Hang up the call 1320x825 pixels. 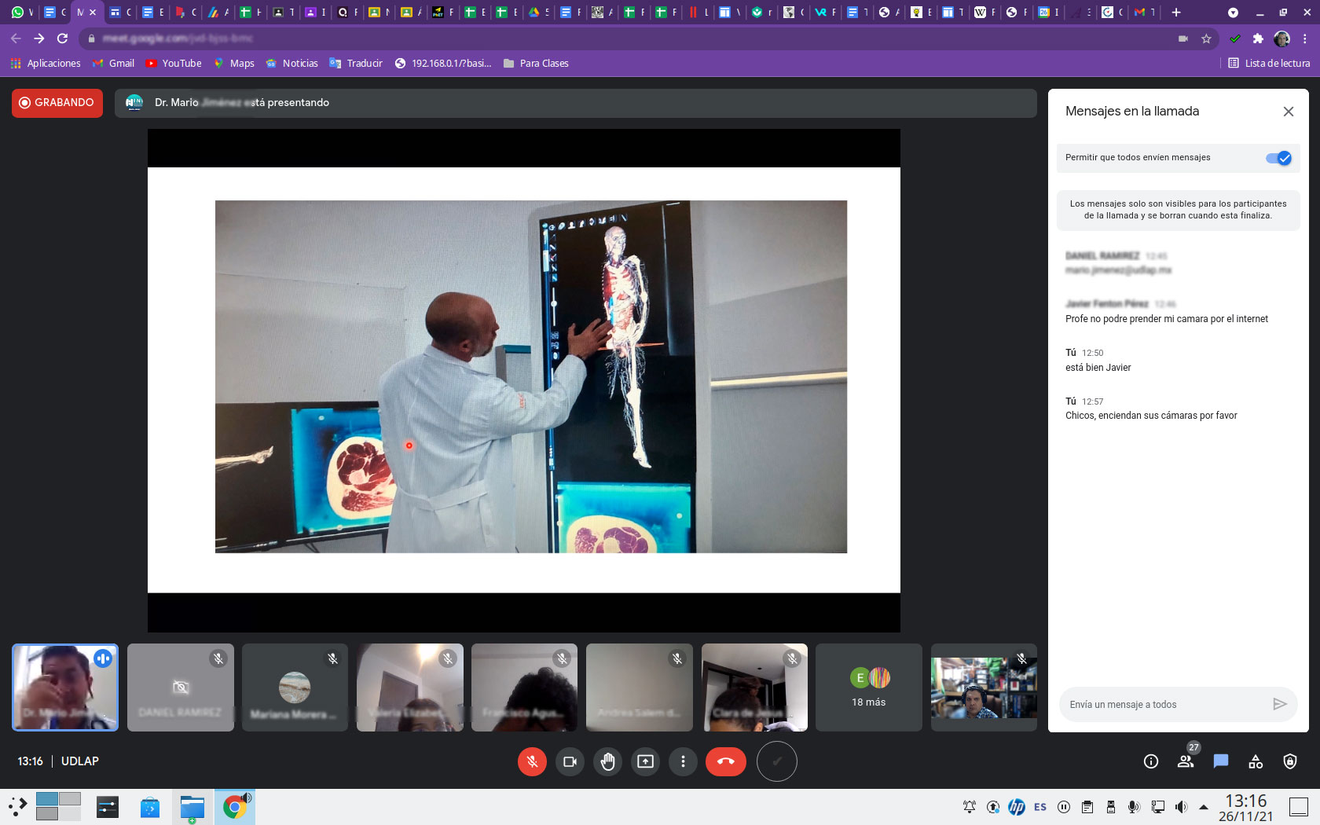[726, 761]
